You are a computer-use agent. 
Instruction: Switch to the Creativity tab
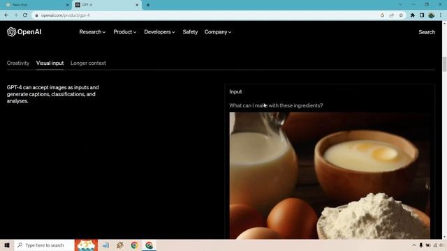18,63
